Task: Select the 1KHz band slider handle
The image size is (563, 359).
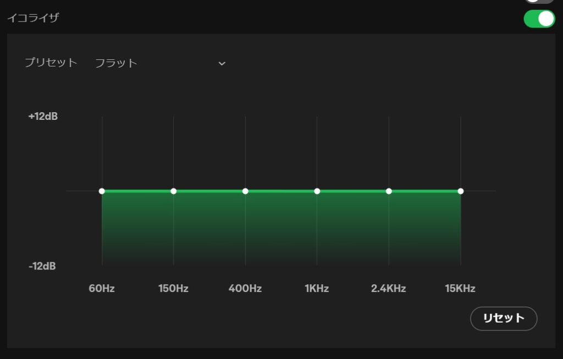Action: (x=317, y=191)
